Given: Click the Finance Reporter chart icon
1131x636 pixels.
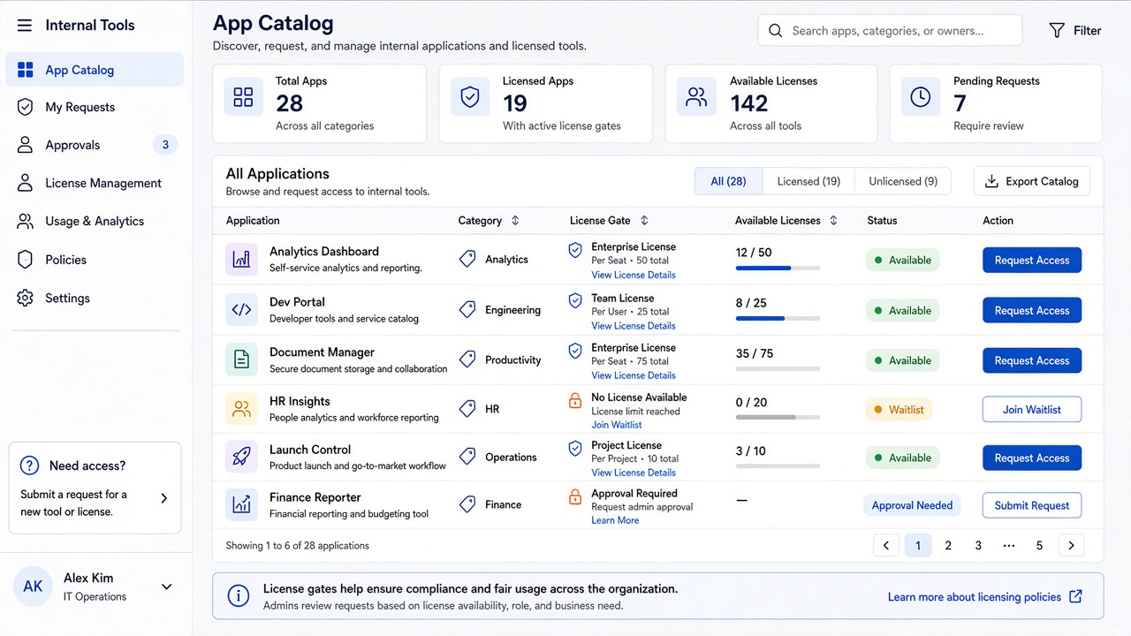Looking at the screenshot, I should pos(241,504).
